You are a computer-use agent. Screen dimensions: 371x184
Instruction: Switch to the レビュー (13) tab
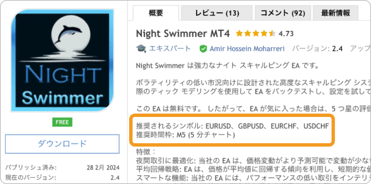217,13
